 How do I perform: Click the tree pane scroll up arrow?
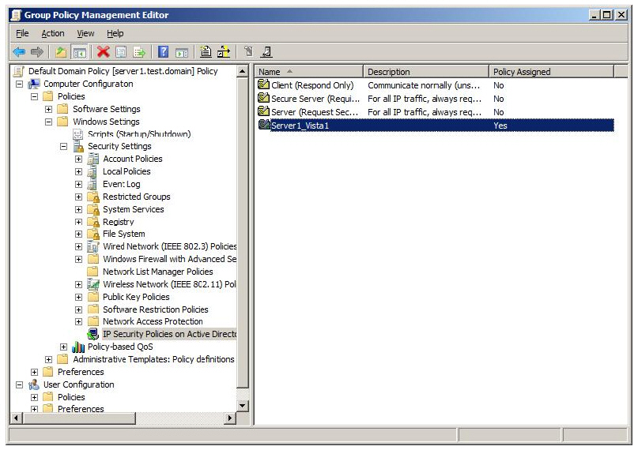[243, 72]
